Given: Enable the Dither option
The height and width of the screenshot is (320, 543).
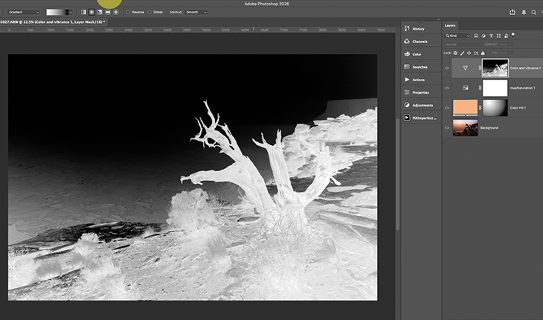Looking at the screenshot, I should (x=150, y=12).
